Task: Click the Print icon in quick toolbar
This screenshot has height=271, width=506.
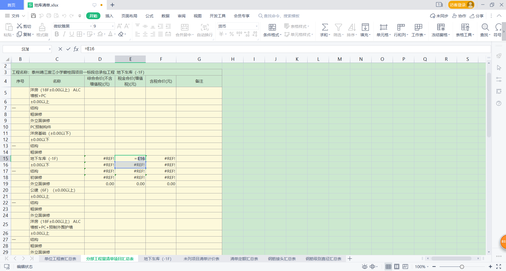Action: tap(49, 16)
